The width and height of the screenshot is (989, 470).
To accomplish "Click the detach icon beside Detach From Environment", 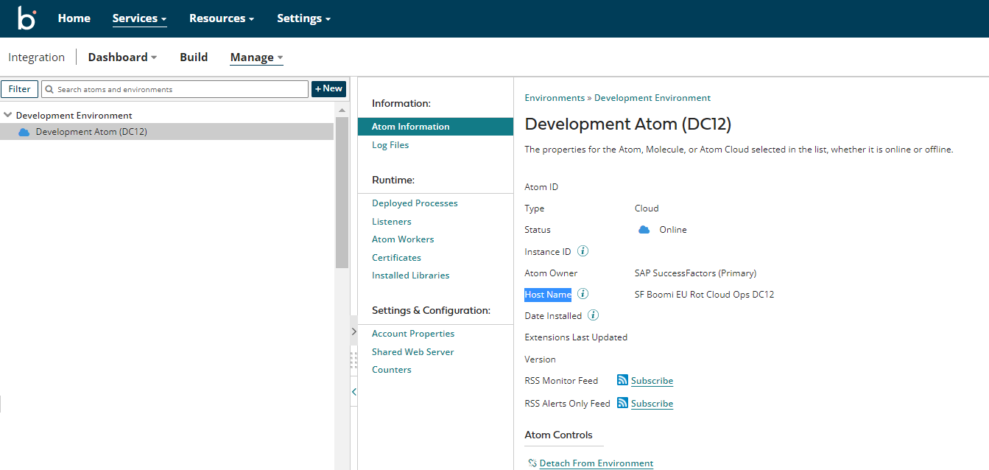I will tap(532, 463).
